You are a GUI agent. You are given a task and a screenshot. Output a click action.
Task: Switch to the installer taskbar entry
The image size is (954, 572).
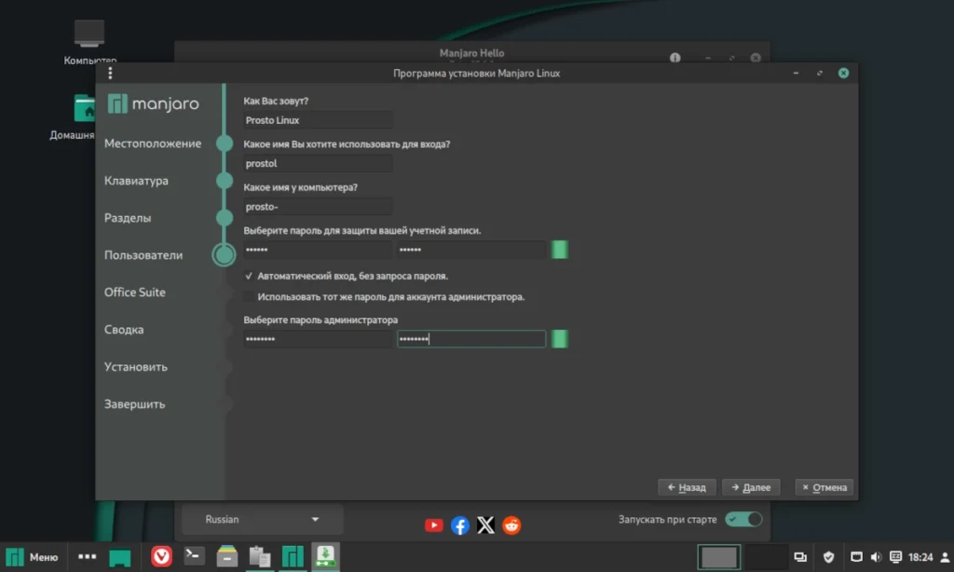(x=325, y=557)
